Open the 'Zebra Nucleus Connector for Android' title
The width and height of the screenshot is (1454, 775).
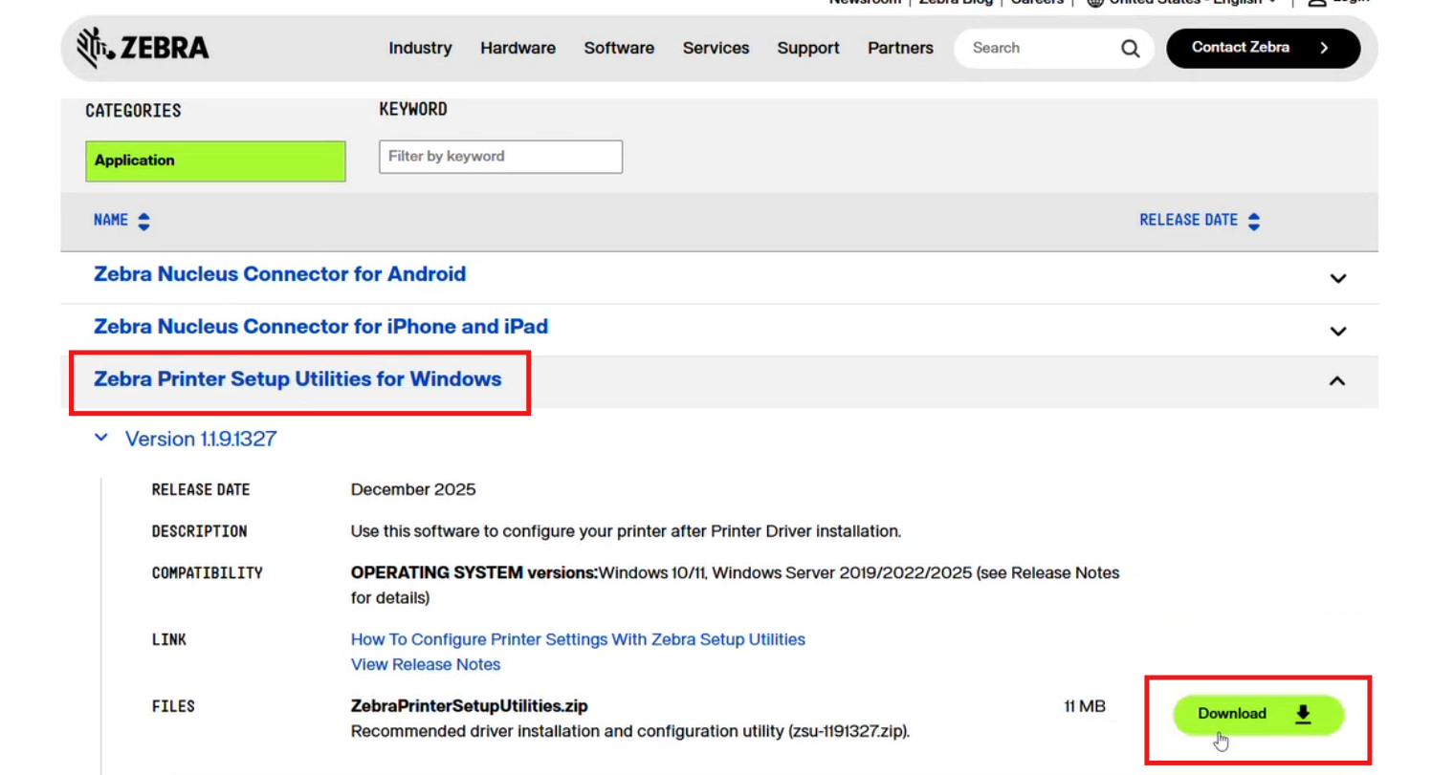click(279, 274)
